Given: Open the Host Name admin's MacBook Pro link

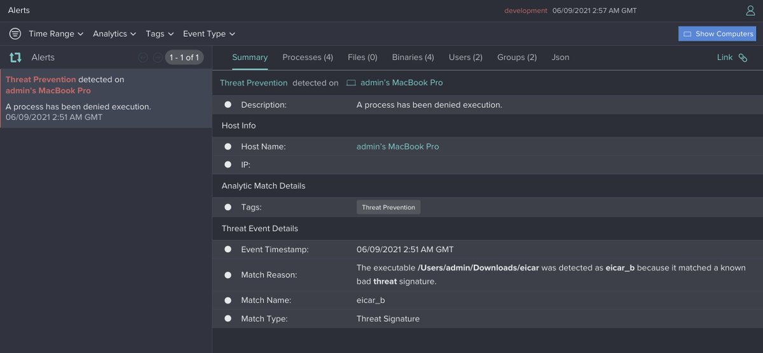Looking at the screenshot, I should tap(398, 147).
